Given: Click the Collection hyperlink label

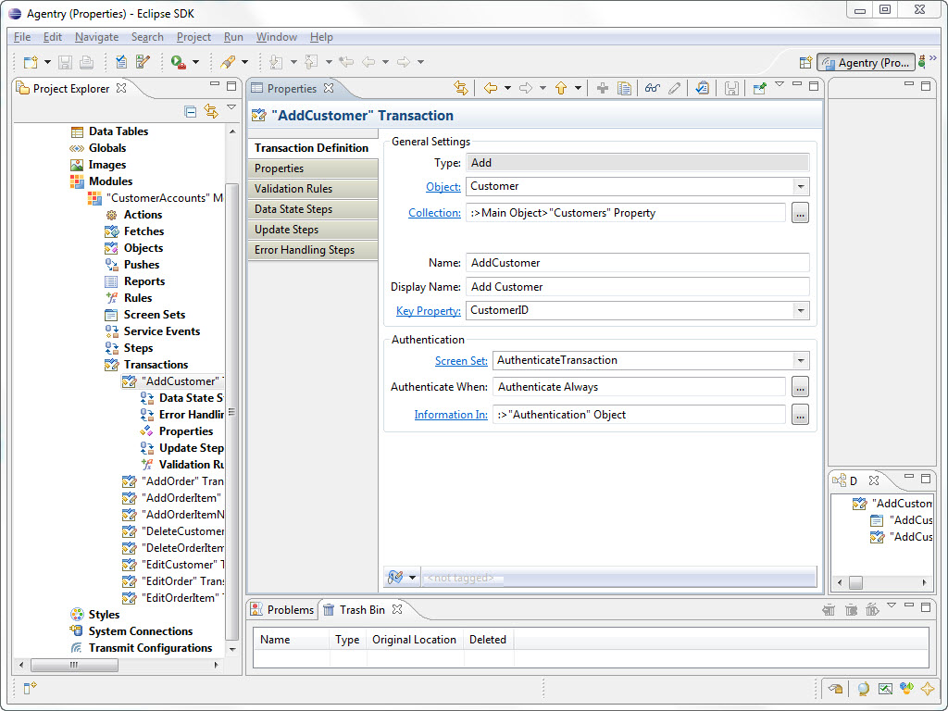Looking at the screenshot, I should 434,213.
